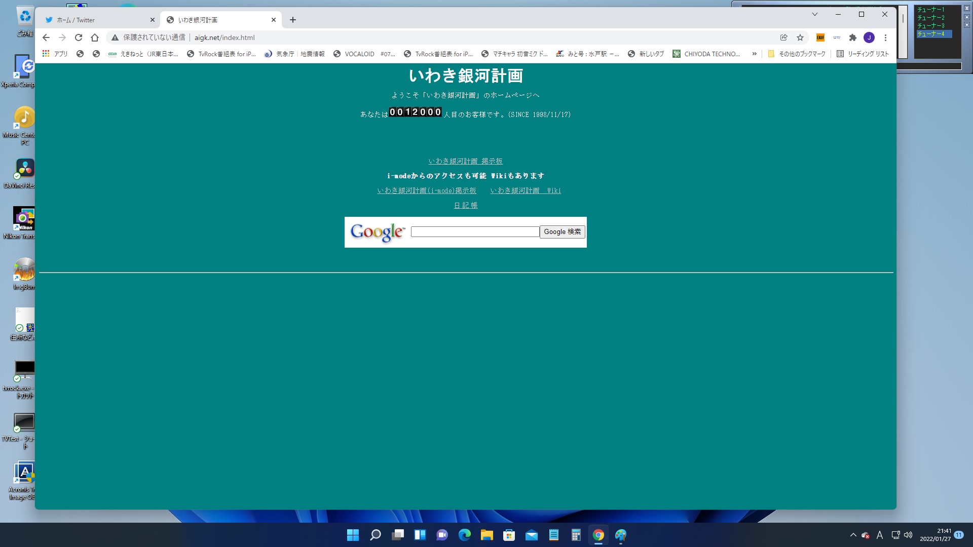Open a new tab with plus button

click(x=293, y=20)
